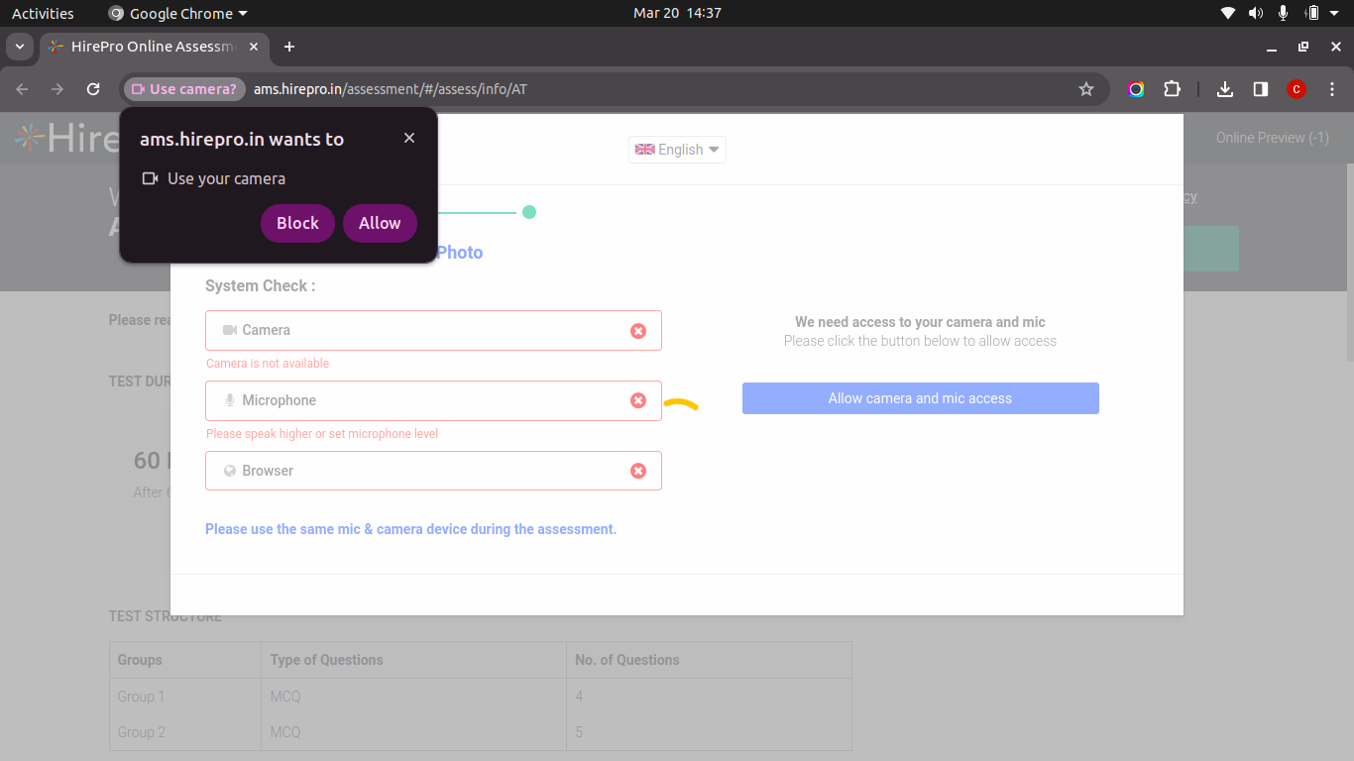Click the top bar microphone indicator
Screen dimensions: 1354x761
[x=1283, y=13]
